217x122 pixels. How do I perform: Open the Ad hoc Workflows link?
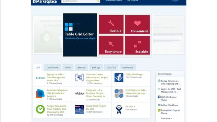coord(169,105)
